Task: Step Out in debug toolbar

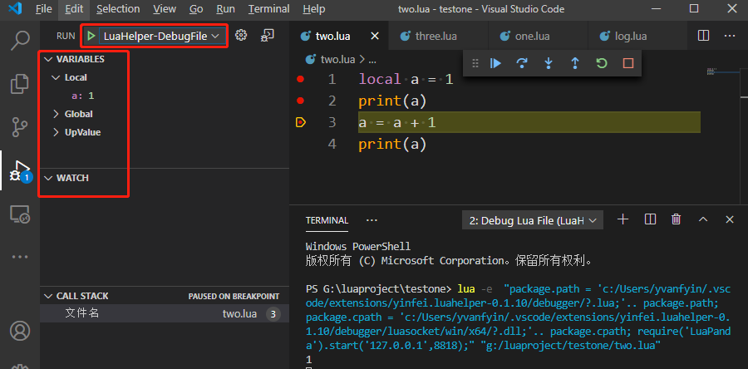Action: 575,63
